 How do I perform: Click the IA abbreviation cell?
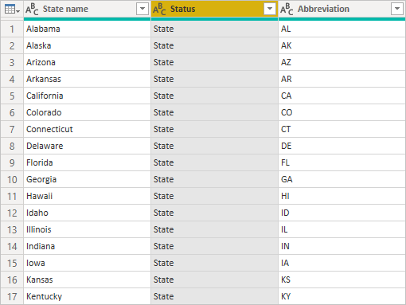pos(342,263)
